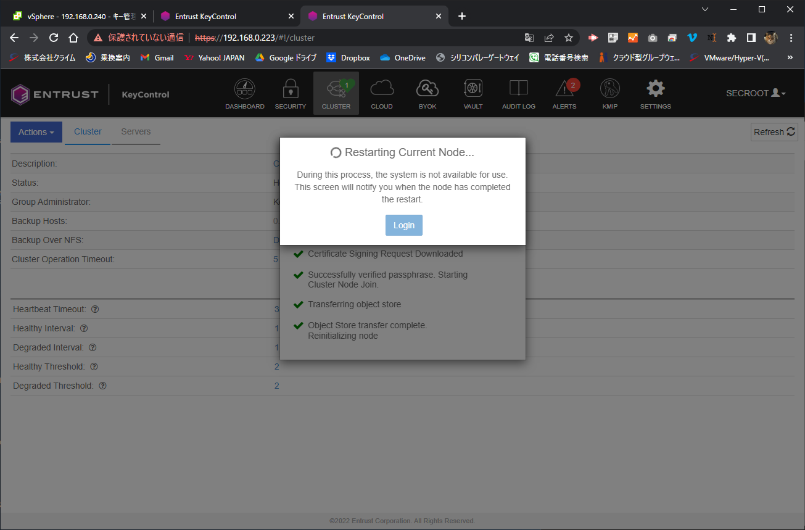The image size is (805, 530).
Task: Bookmark this page with star icon
Action: tap(569, 38)
